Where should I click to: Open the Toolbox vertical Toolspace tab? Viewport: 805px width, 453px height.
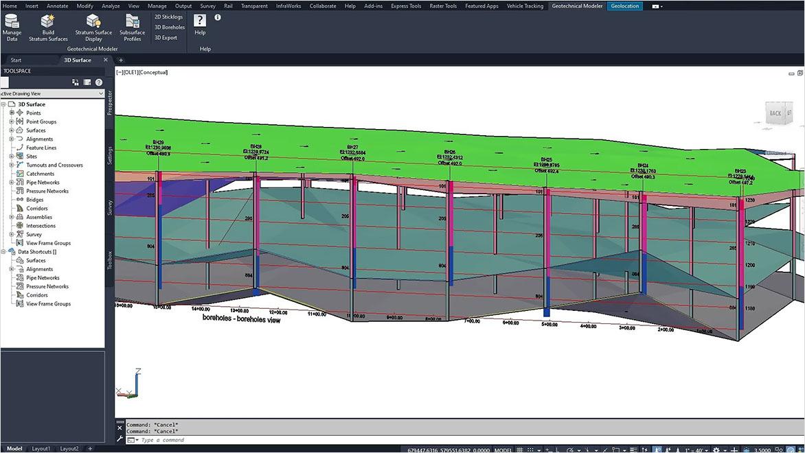(109, 260)
